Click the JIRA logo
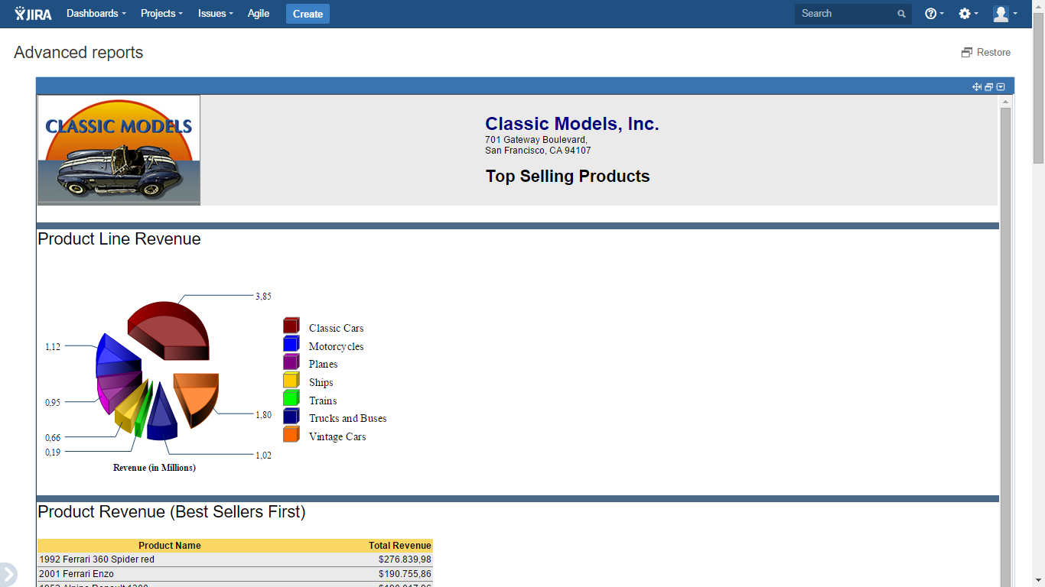The image size is (1045, 587). click(x=33, y=14)
